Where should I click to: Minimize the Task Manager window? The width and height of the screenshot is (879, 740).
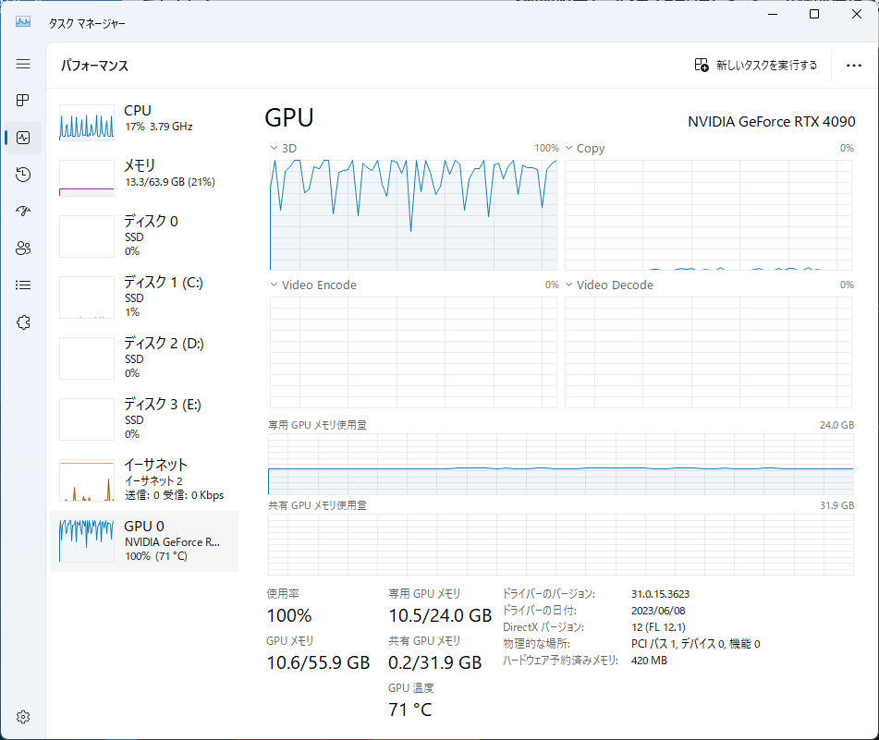773,15
